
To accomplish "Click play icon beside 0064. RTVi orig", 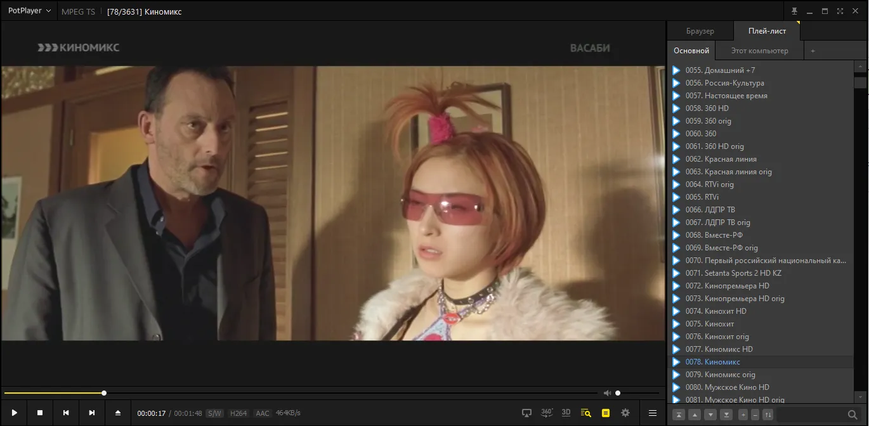I will (x=677, y=184).
